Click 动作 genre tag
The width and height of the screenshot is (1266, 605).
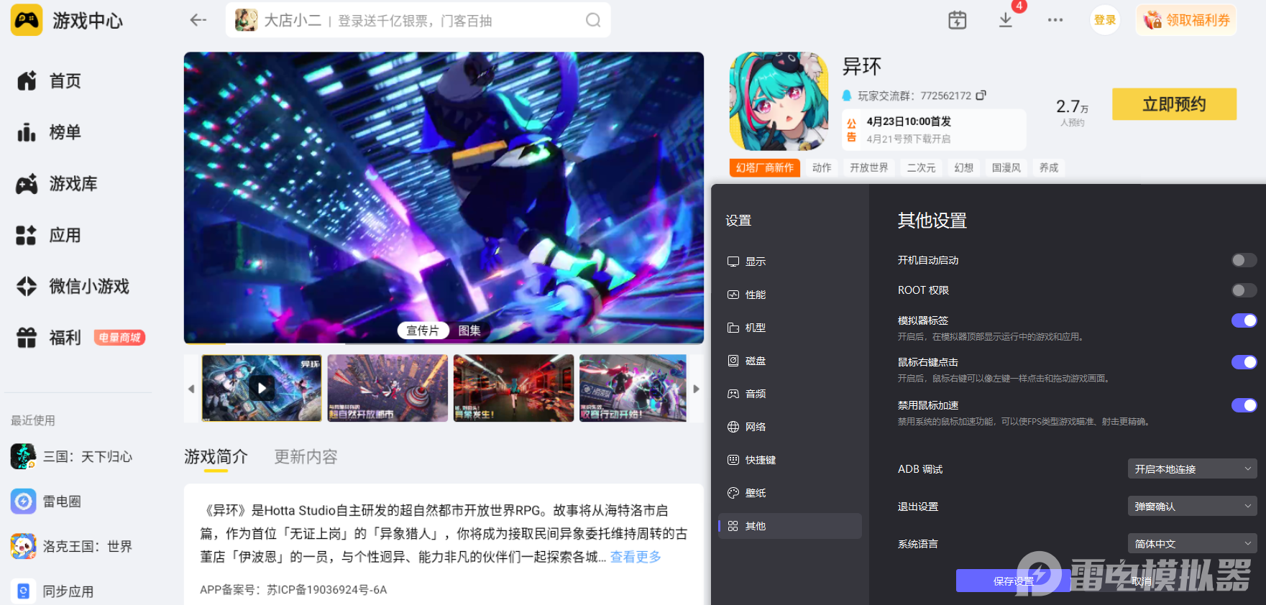point(822,168)
